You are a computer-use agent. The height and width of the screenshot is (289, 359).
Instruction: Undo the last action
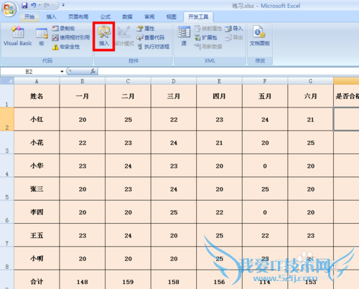[34, 5]
